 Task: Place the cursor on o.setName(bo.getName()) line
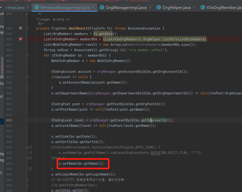coord(82,163)
